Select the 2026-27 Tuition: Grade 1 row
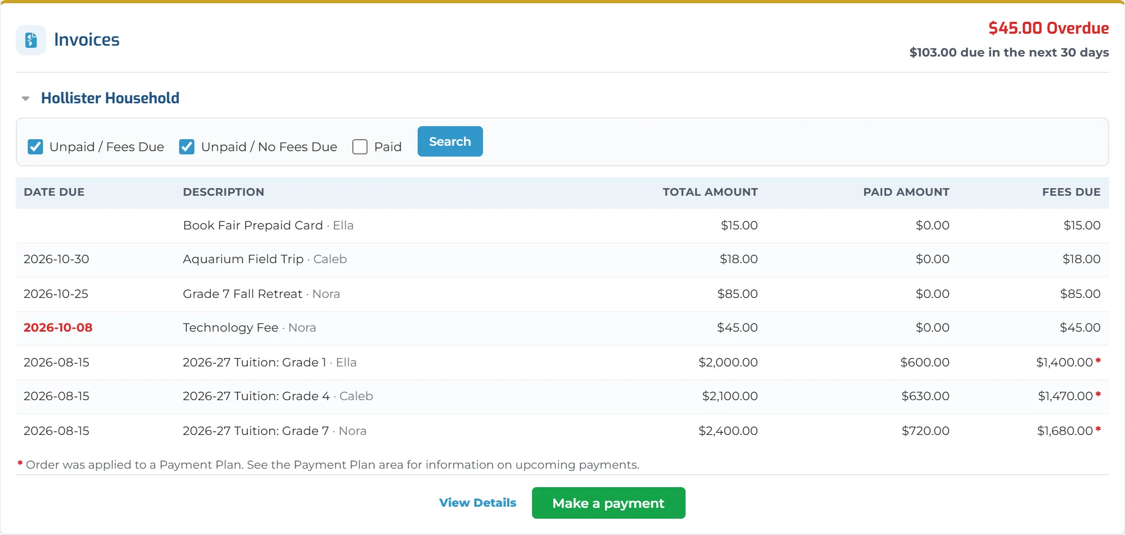 pyautogui.click(x=562, y=363)
